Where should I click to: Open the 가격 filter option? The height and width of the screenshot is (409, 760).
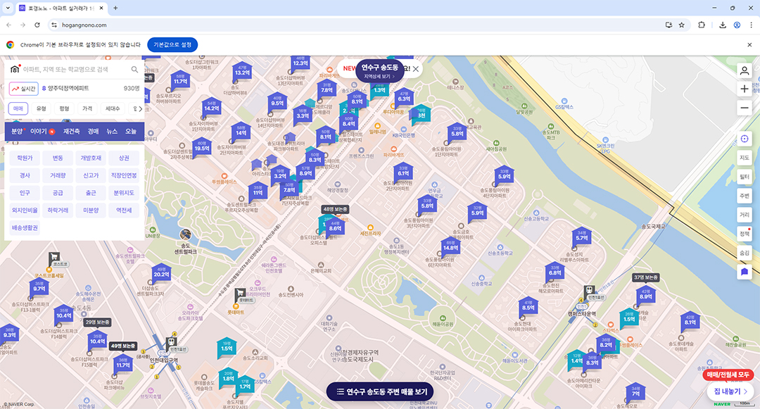click(x=87, y=108)
